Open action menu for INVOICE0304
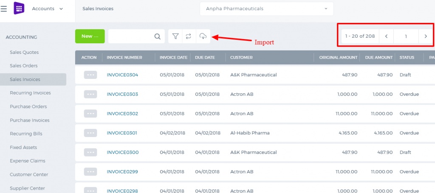The height and width of the screenshot is (193, 435). point(90,75)
